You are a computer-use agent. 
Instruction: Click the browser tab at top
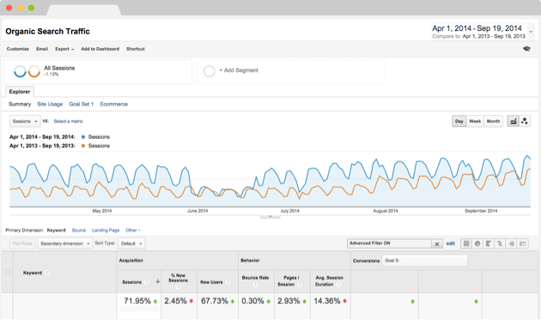(x=84, y=10)
